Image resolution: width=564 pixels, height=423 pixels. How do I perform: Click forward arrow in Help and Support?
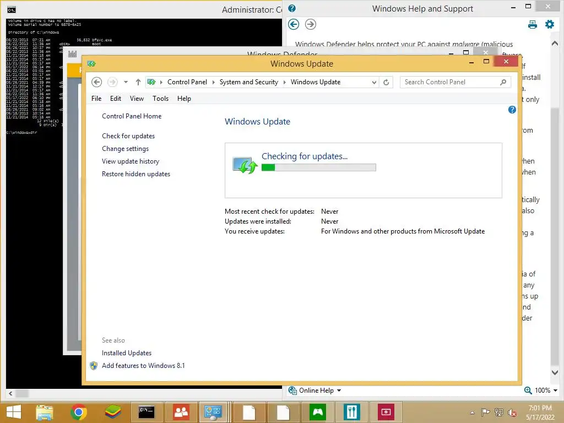click(x=311, y=24)
